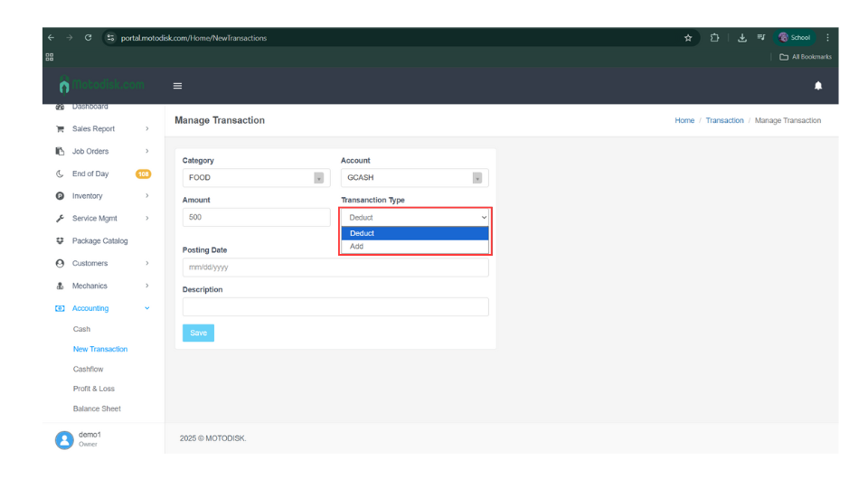
Task: Bookmark page with the star icon
Action: tap(688, 38)
